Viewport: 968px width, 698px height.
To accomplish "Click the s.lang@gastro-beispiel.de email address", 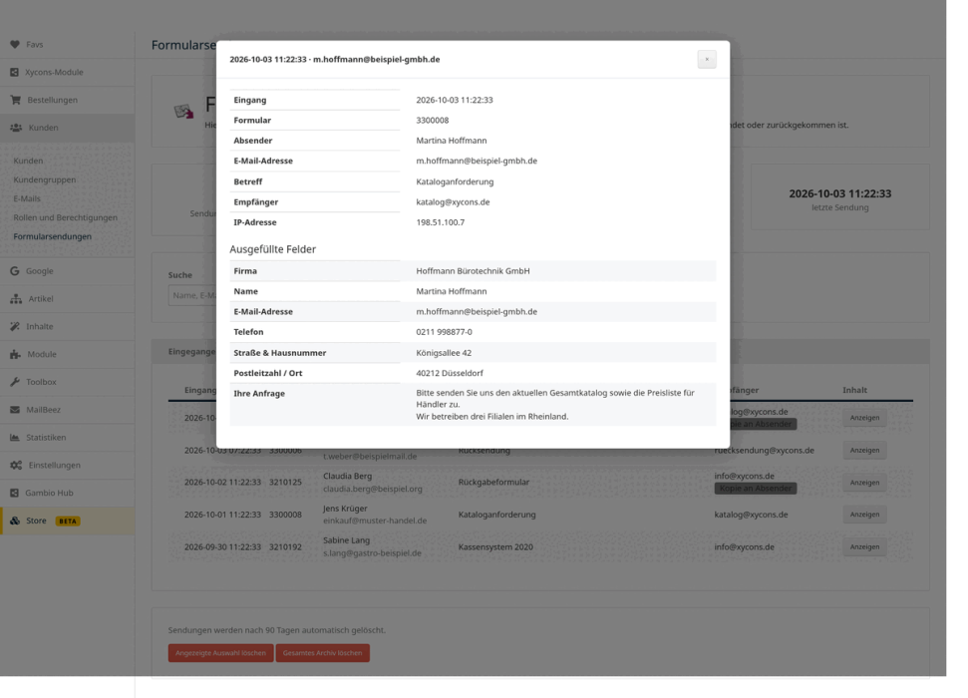I will tap(372, 552).
